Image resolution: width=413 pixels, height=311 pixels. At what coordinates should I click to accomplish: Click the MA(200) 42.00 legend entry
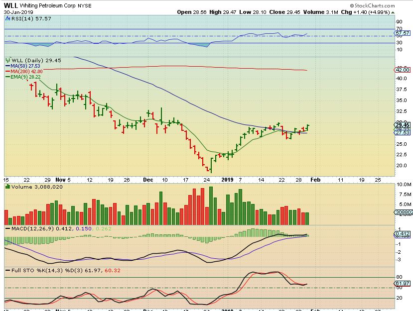pyautogui.click(x=24, y=72)
